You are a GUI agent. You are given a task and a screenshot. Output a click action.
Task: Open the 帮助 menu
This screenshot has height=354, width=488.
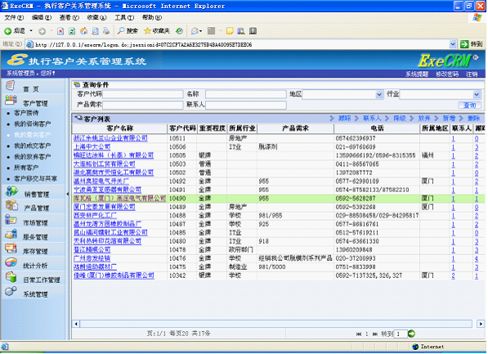click(152, 18)
